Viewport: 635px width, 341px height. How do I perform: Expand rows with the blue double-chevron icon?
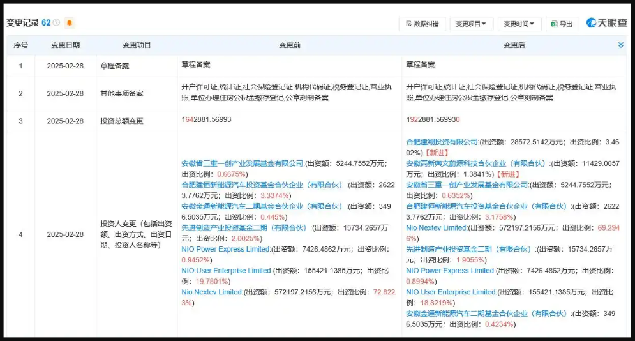(620, 45)
